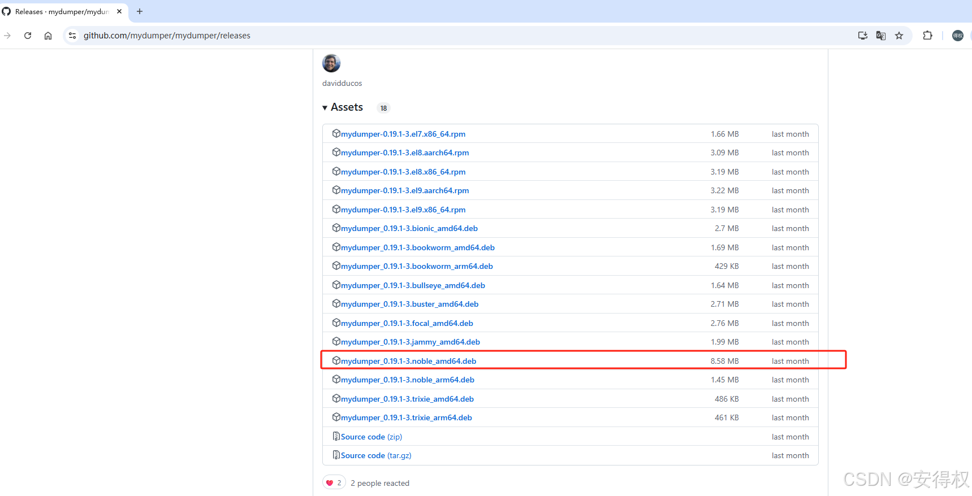Screen dimensions: 972x496
Task: Download mydumper_0.19.1-3.bookworm_amd64.deb
Action: click(418, 247)
